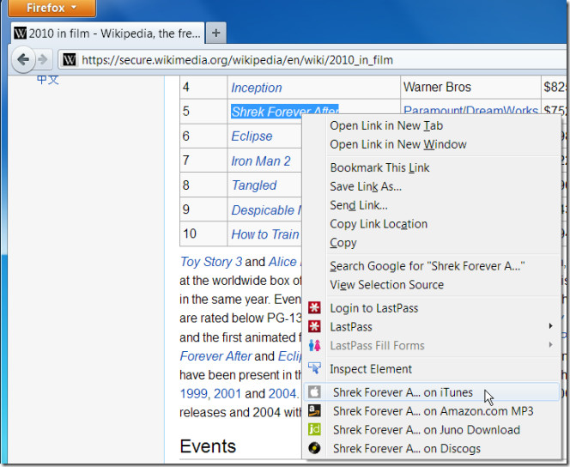Image resolution: width=570 pixels, height=467 pixels.
Task: Open the 'How to Train' film link
Action: [265, 234]
